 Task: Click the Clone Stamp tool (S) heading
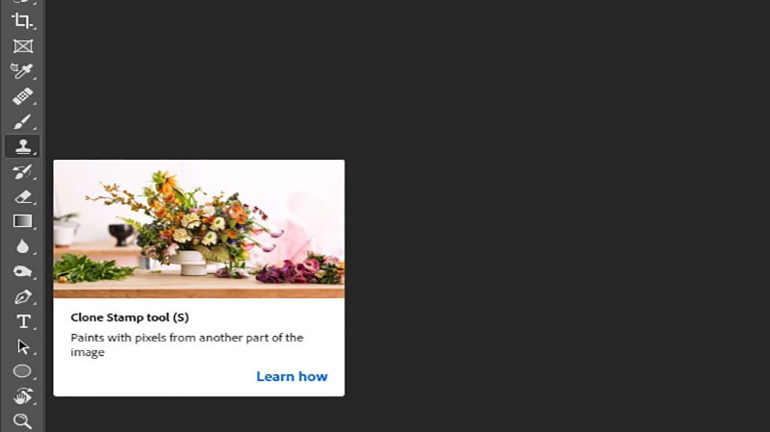pyautogui.click(x=130, y=318)
